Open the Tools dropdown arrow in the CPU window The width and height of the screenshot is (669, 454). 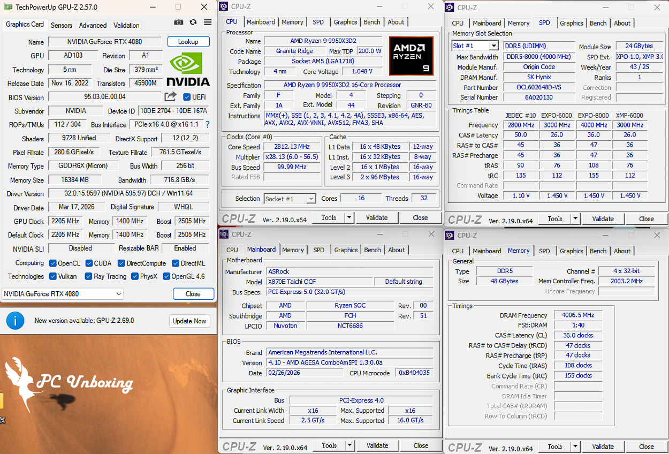point(349,217)
